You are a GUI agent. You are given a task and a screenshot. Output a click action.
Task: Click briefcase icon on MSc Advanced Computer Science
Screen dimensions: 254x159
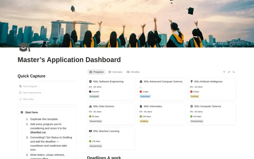click(x=141, y=82)
